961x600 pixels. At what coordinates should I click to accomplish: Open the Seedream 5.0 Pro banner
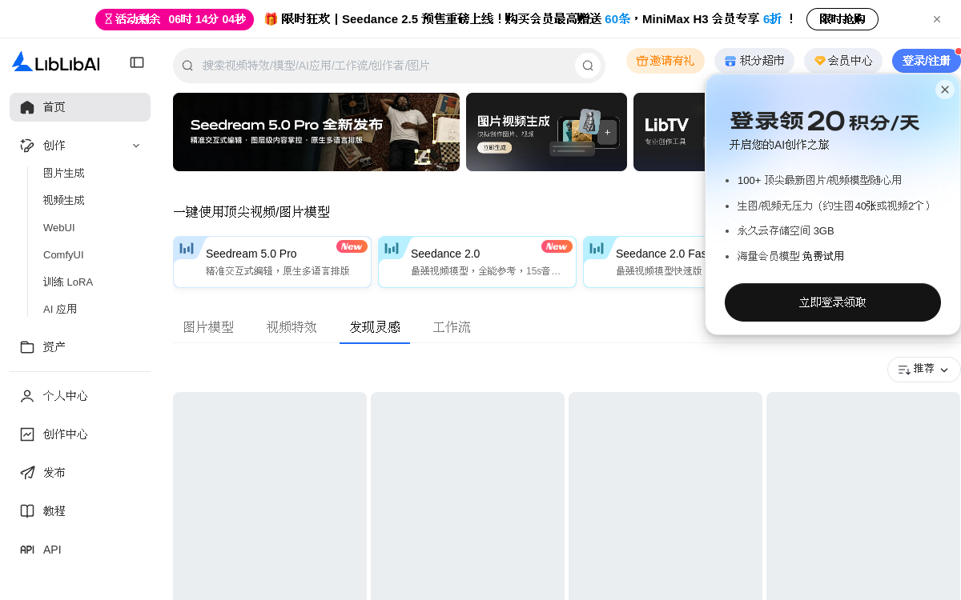click(316, 132)
